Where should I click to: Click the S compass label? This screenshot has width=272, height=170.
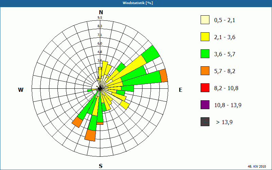pos(101,166)
